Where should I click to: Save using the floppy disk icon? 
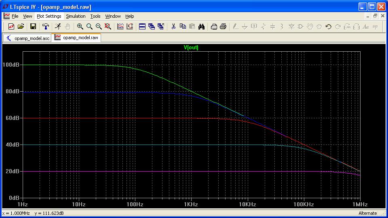click(33, 27)
